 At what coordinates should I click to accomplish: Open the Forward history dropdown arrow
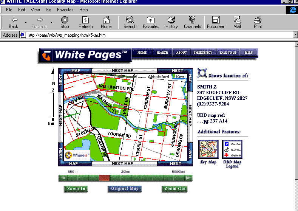(x=51, y=22)
